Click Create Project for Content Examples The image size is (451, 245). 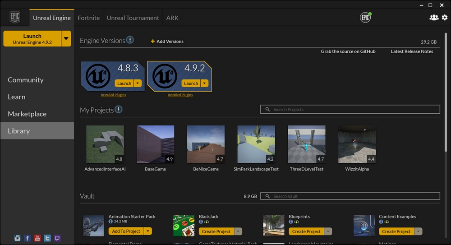pos(396,231)
